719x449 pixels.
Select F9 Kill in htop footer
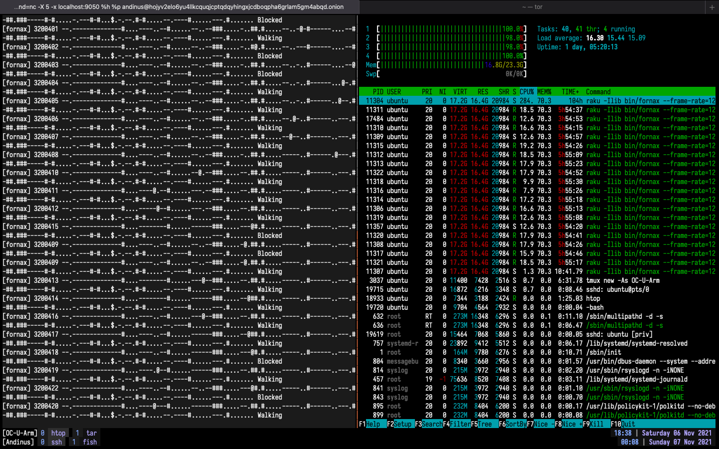[x=597, y=424]
